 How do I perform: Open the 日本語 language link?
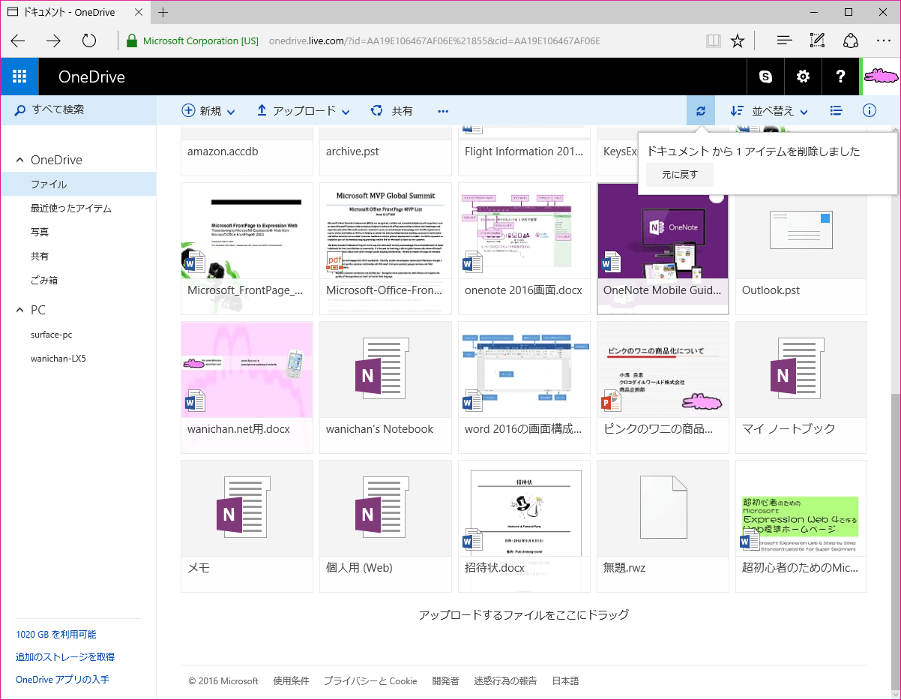[566, 681]
